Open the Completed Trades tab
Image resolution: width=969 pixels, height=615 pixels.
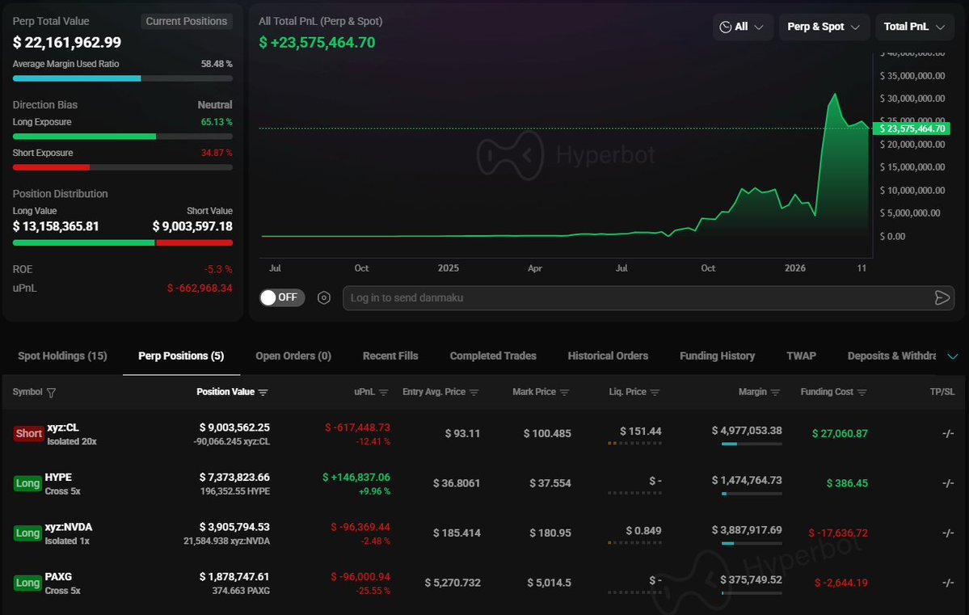pos(493,356)
